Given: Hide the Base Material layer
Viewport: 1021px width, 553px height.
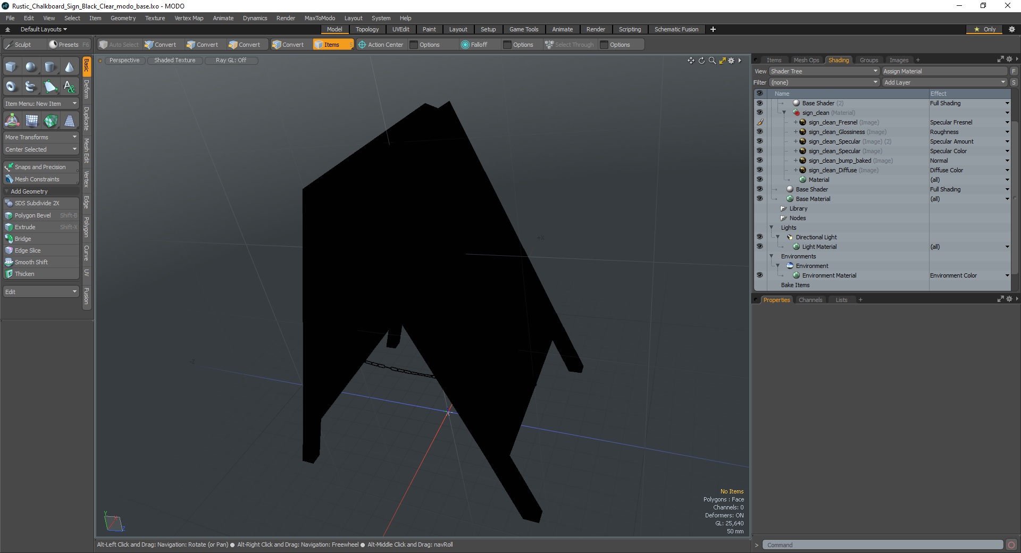Looking at the screenshot, I should coord(759,199).
